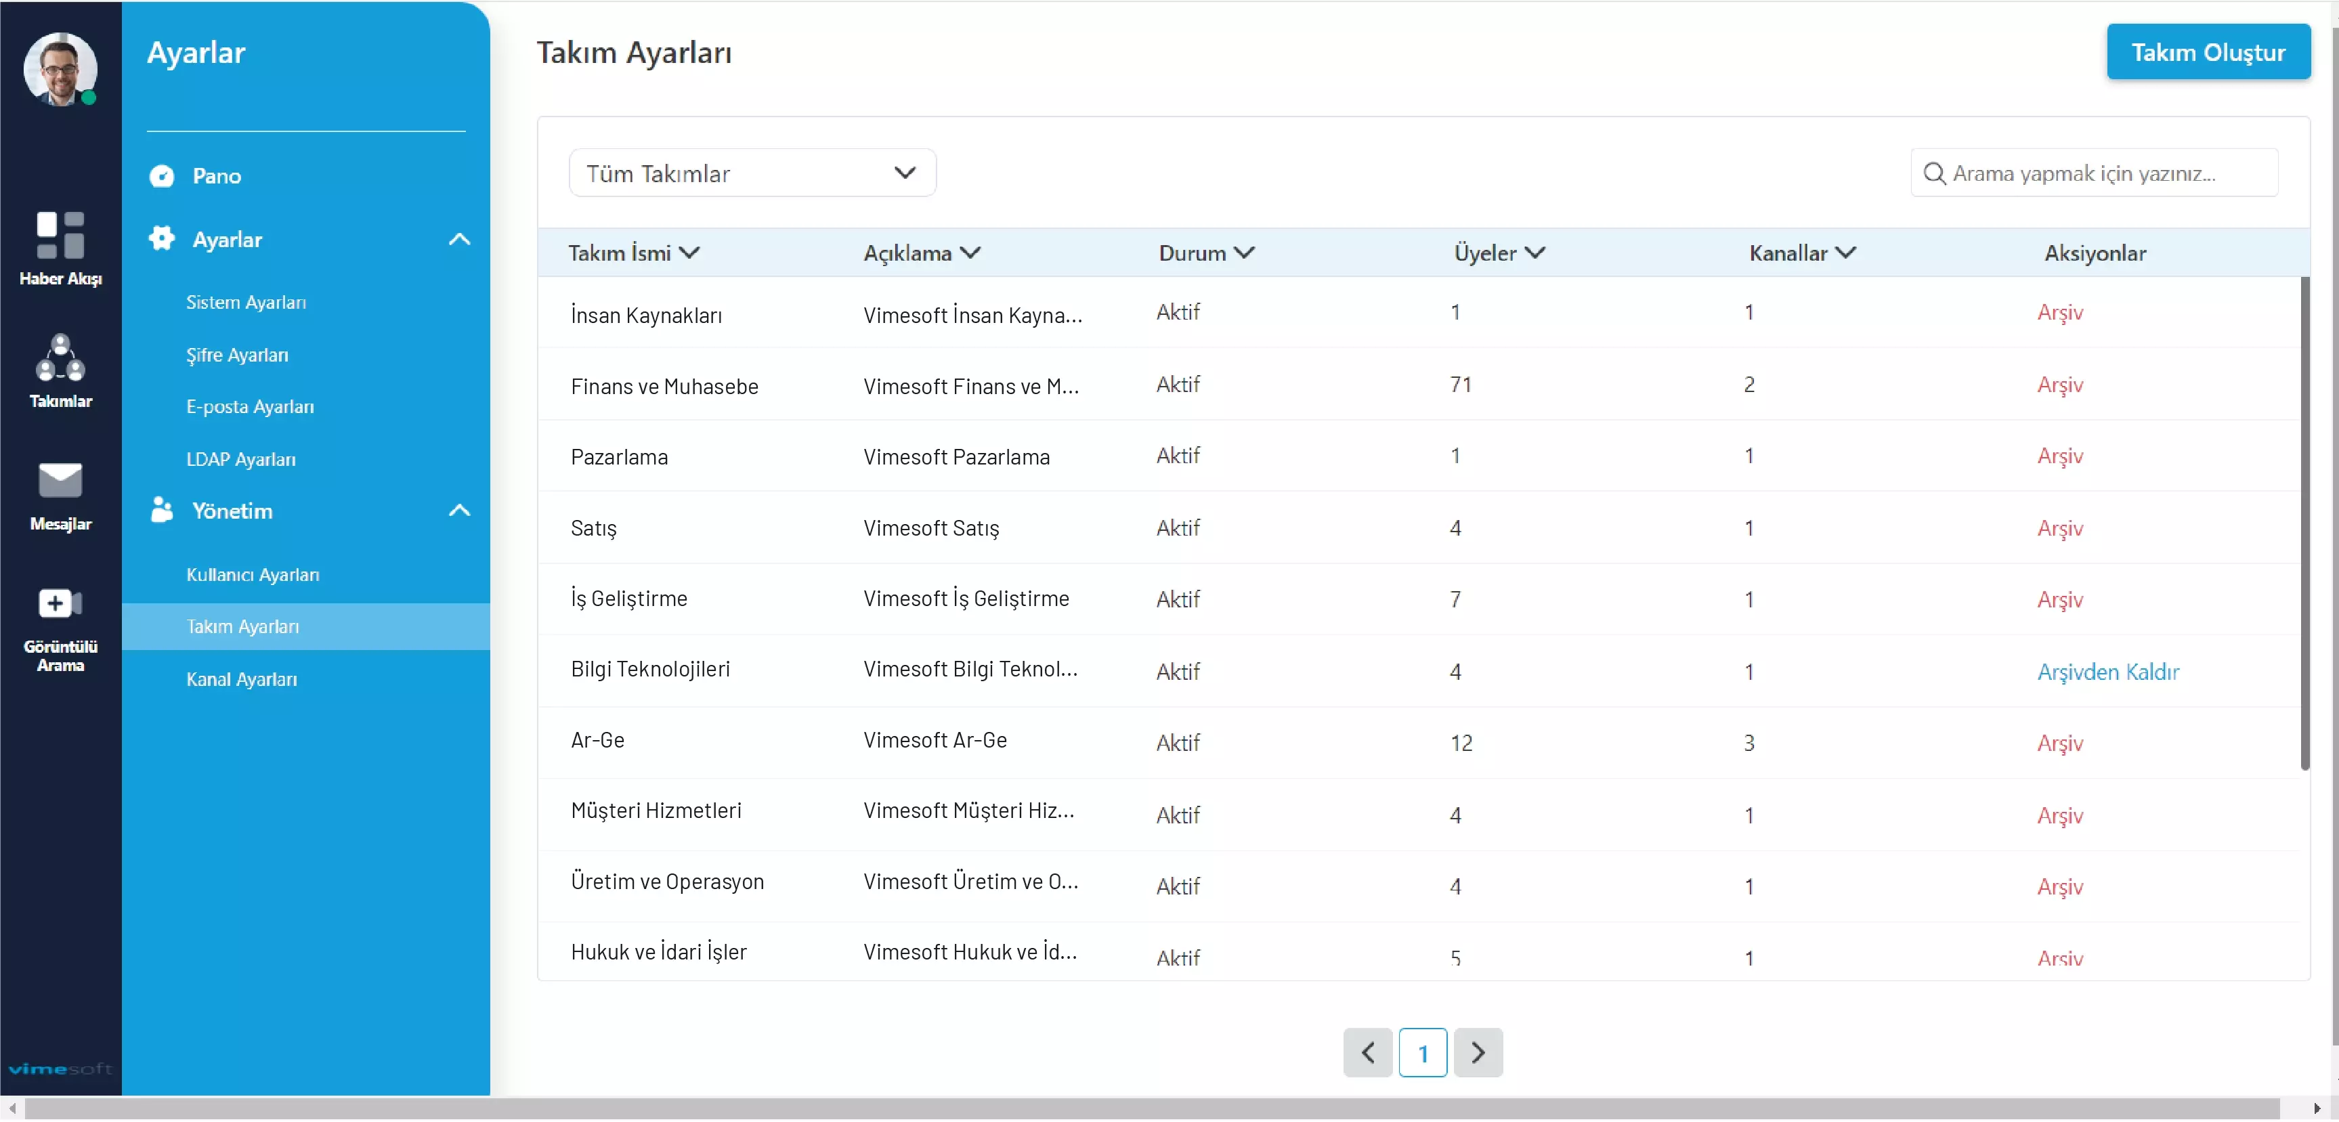Click the Üretim ve Operasyon team name
Viewport: 2339px width, 1122px height.
tap(668, 882)
